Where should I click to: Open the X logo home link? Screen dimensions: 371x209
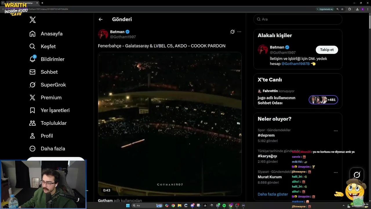pyautogui.click(x=32, y=20)
